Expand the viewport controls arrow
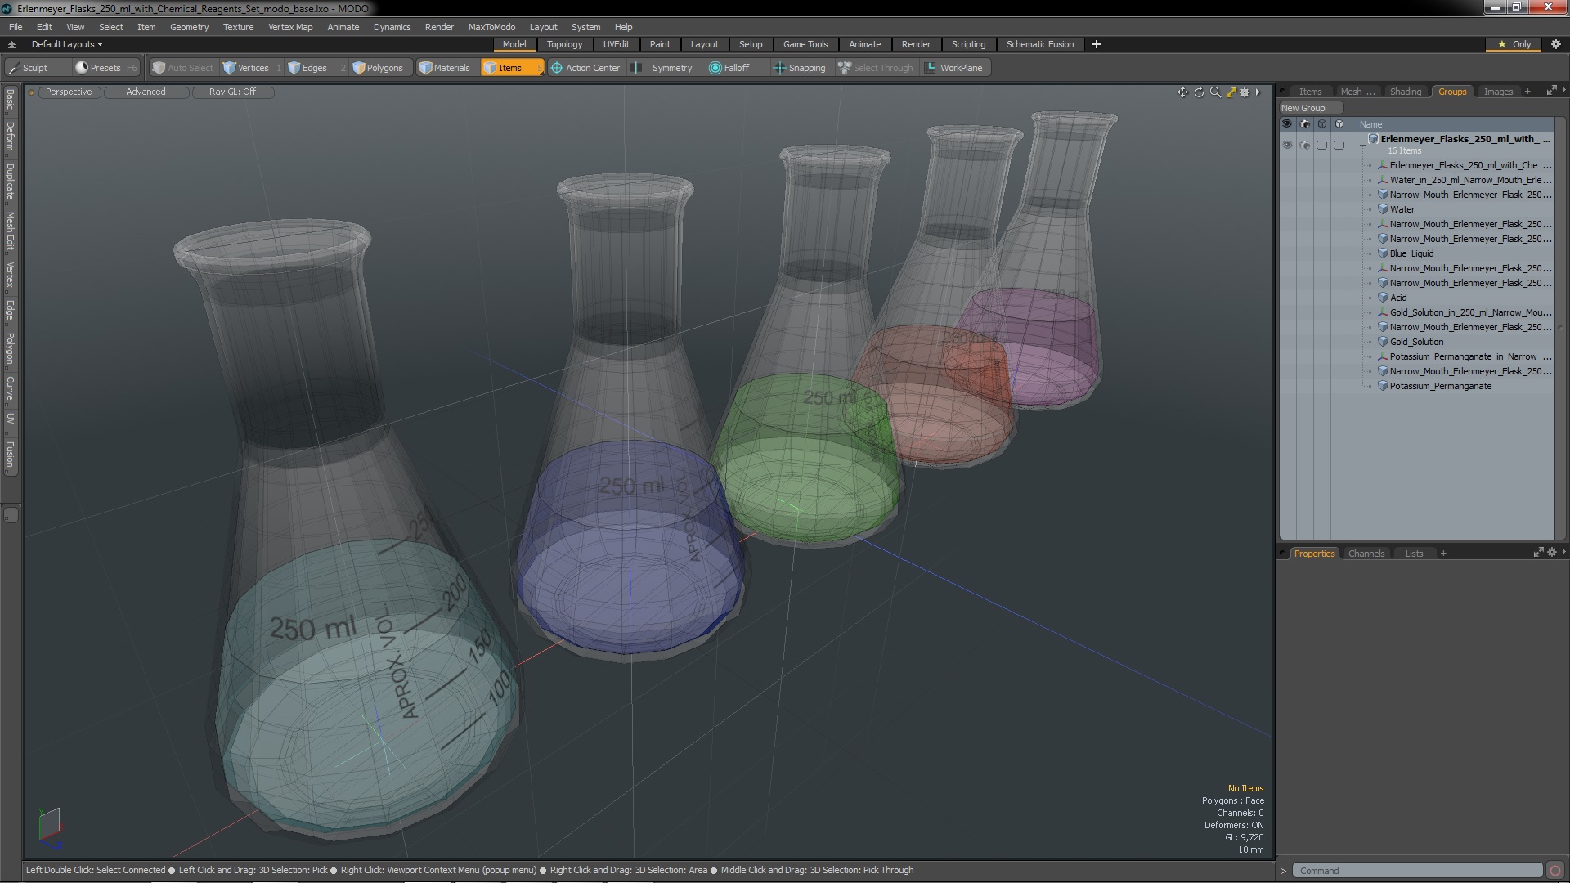 tap(1258, 92)
